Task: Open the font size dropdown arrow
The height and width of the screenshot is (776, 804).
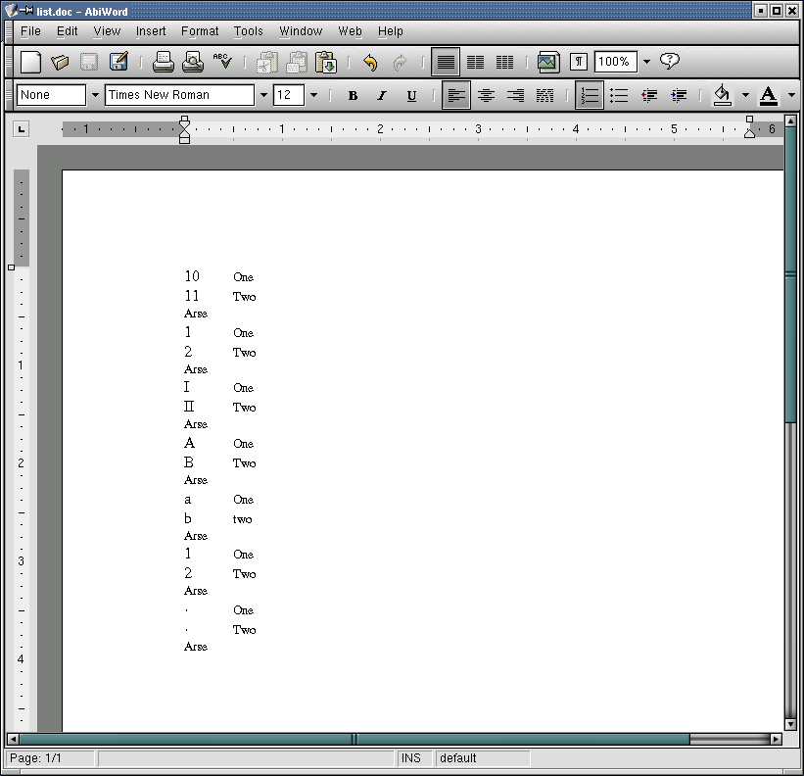Action: point(313,95)
